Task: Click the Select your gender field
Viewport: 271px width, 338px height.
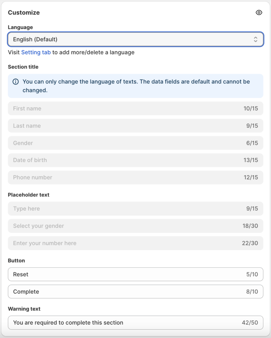Action: [126, 226]
